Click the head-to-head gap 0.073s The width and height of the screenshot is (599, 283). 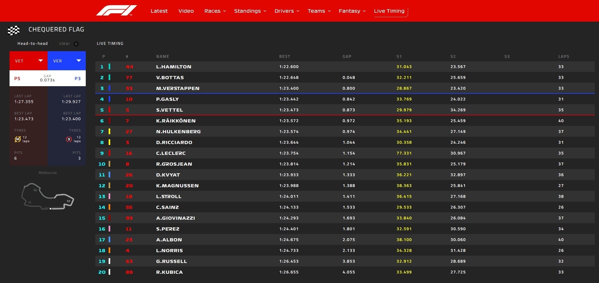(47, 80)
